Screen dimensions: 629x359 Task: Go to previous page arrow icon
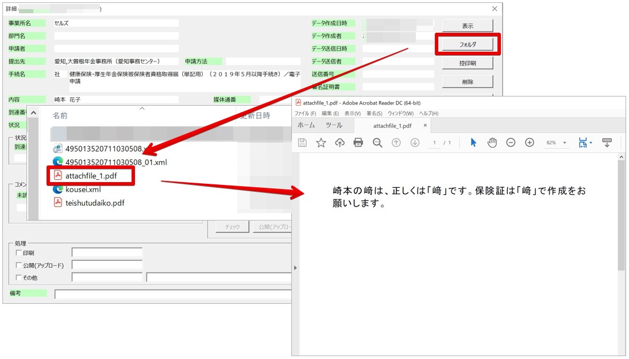click(396, 142)
